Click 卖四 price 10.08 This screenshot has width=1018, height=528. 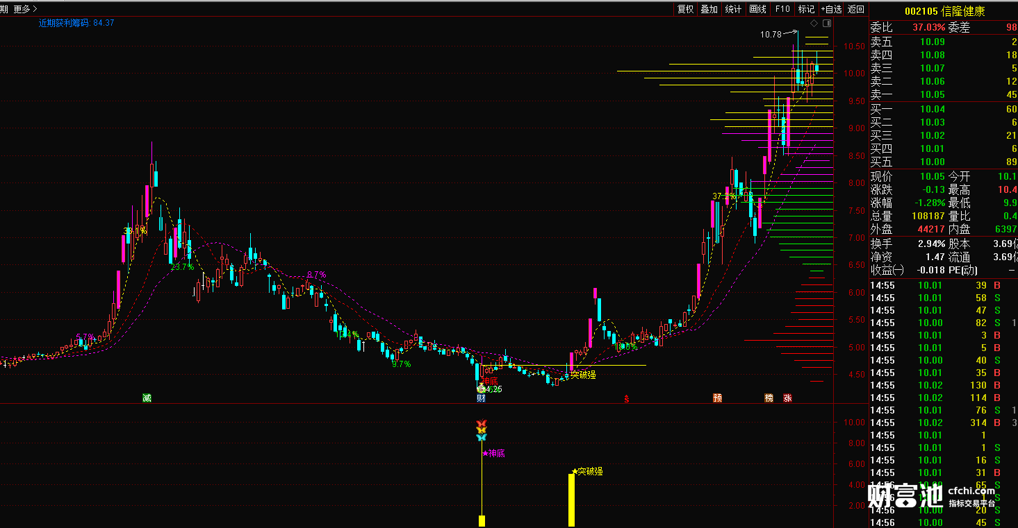(933, 55)
